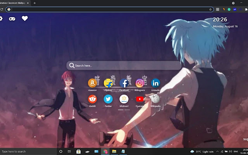Minimize the Chrome window
The image size is (248, 155).
click(241, 3)
